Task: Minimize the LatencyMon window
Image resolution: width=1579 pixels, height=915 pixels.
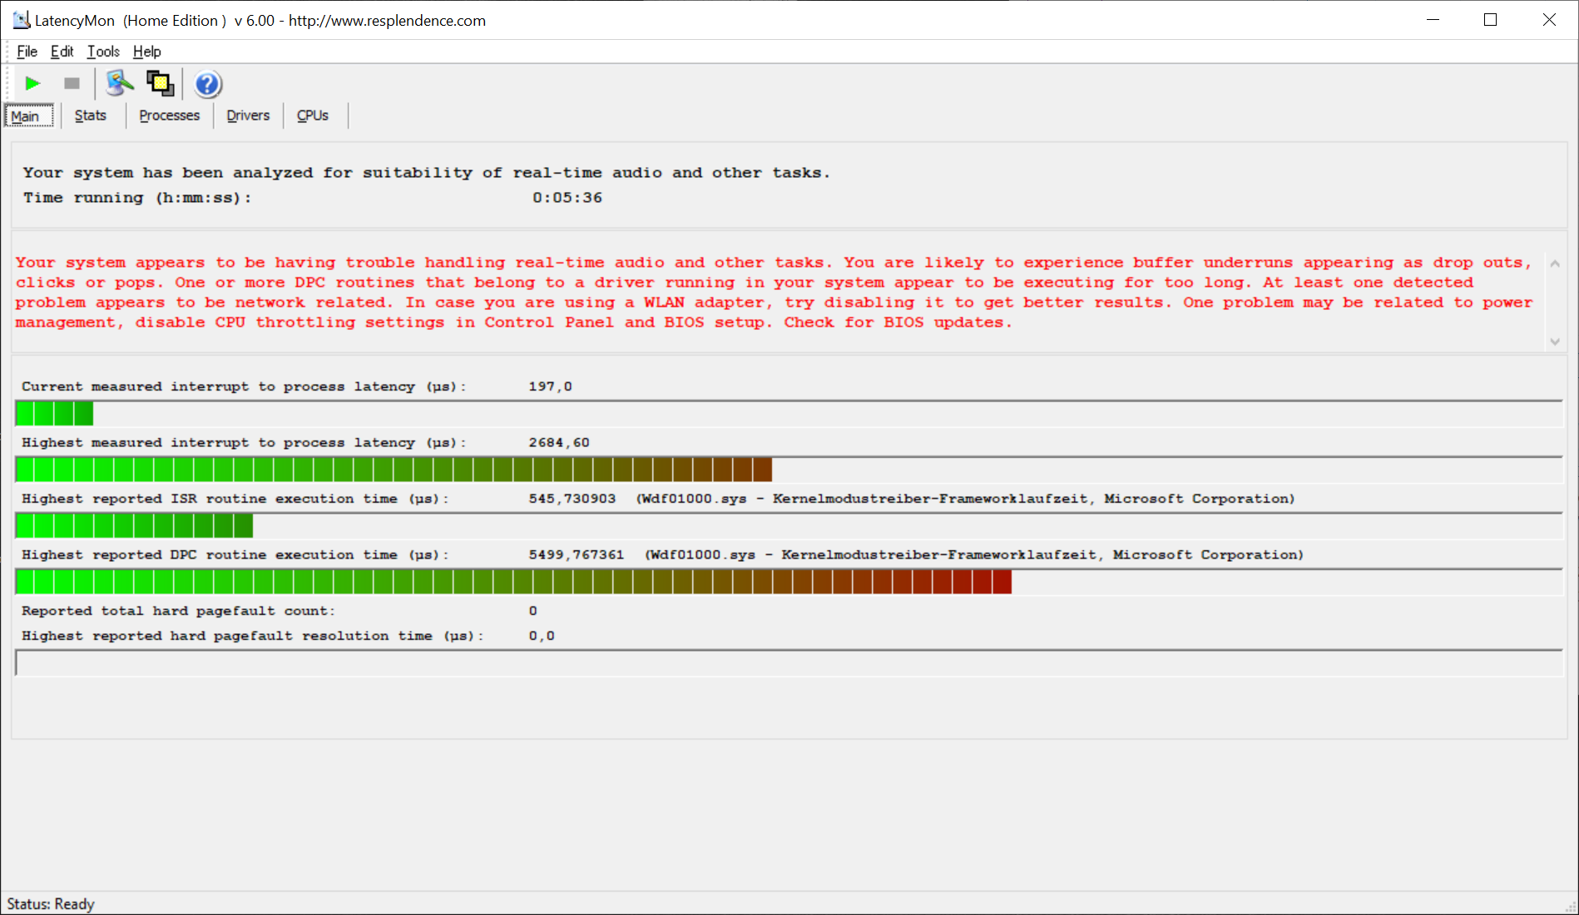Action: coord(1433,20)
